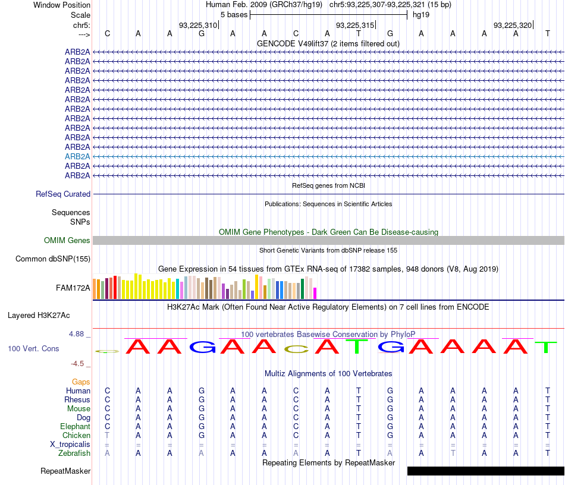Open the GTEx Gene Expression in 54 tissues title
565x485 pixels.
pos(328,269)
